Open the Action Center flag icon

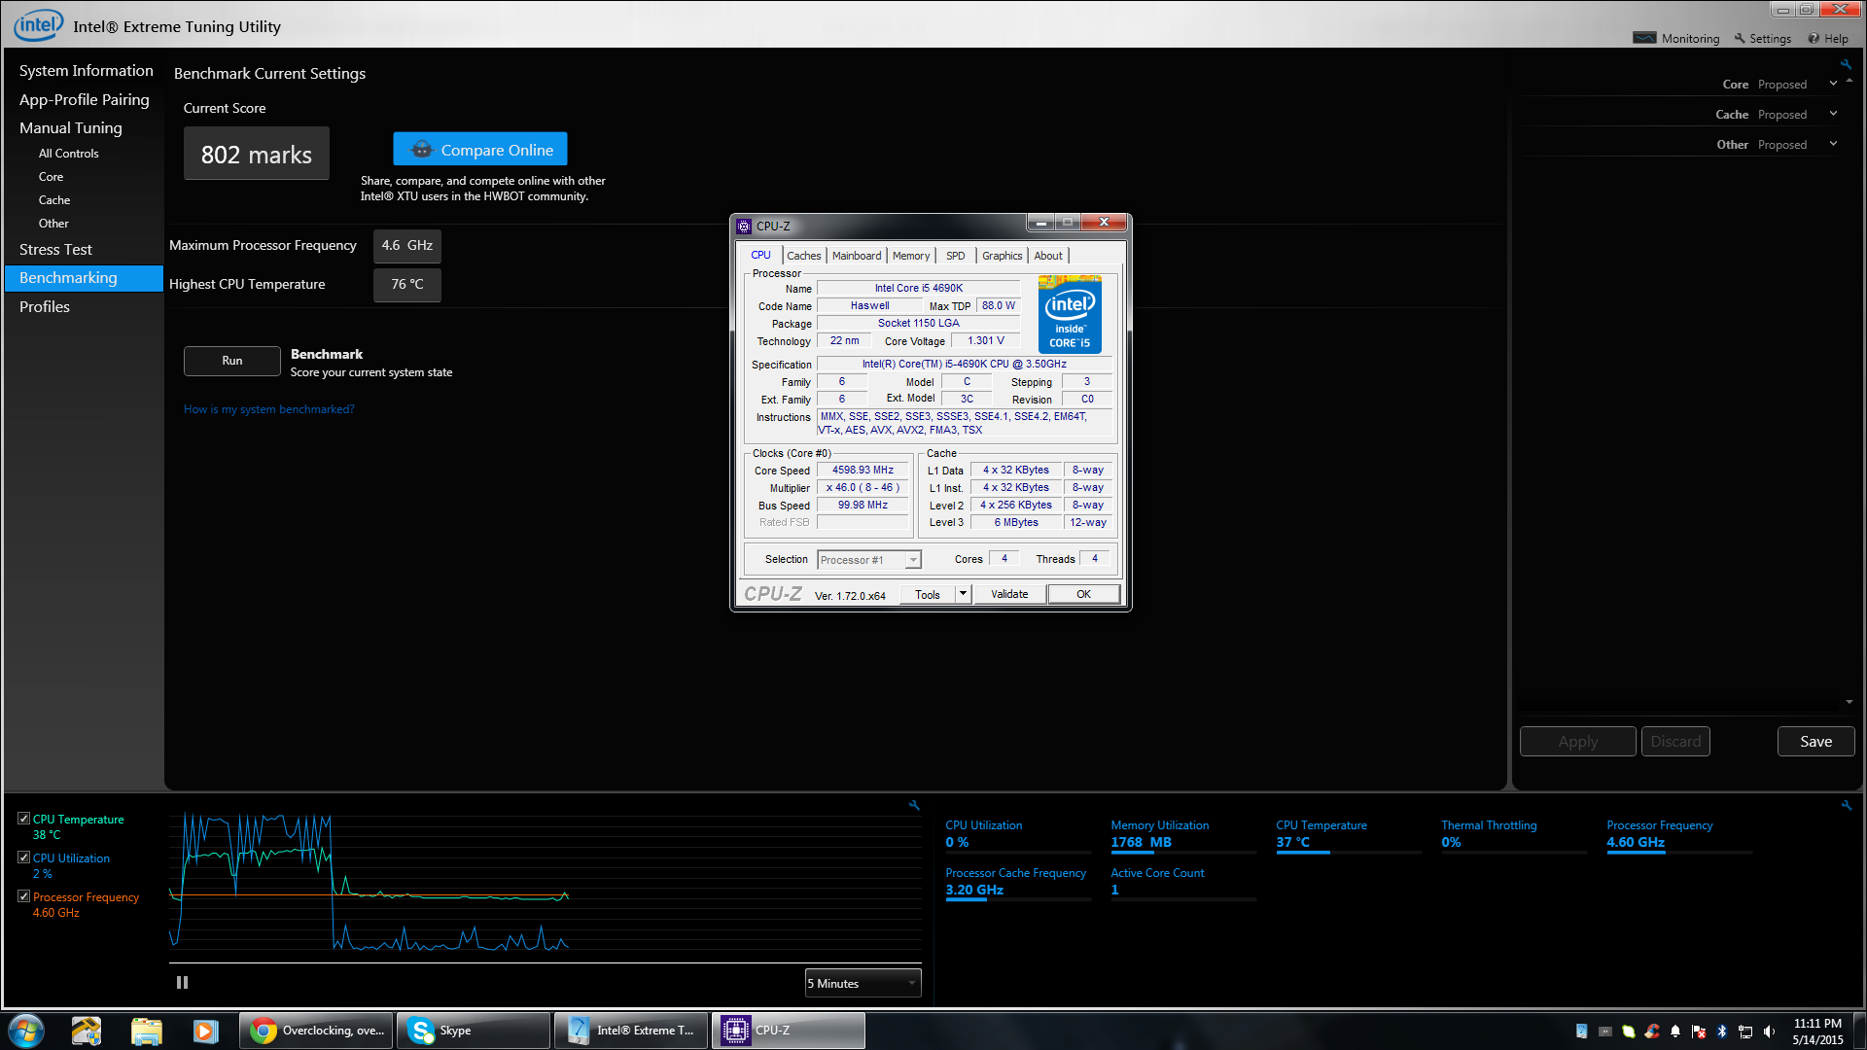pyautogui.click(x=1699, y=1032)
